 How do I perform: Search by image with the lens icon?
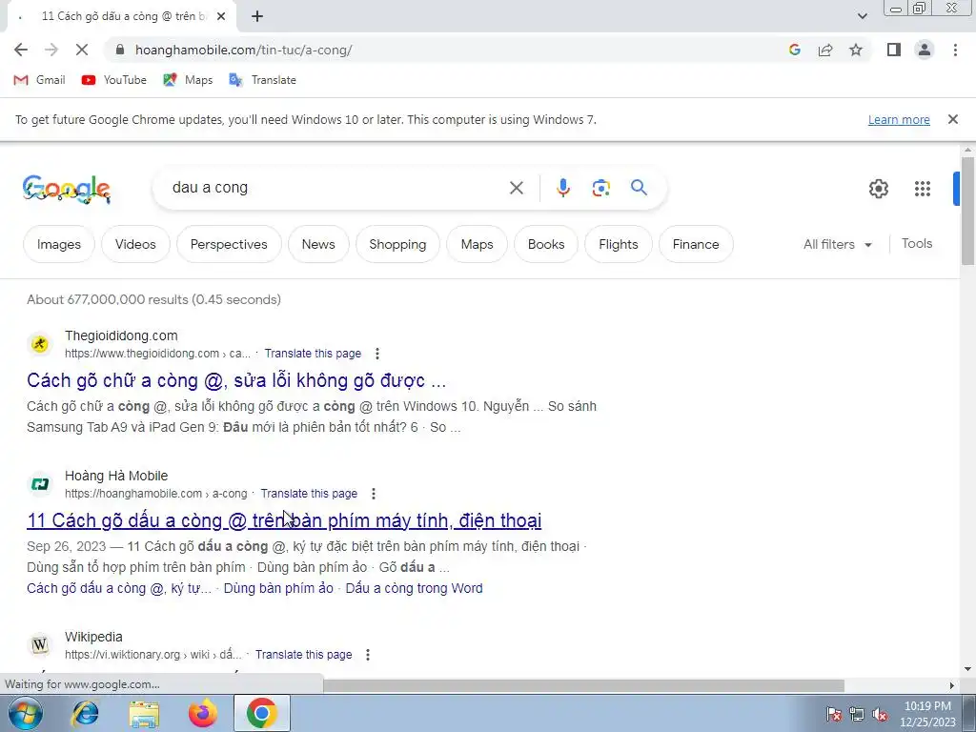pyautogui.click(x=600, y=188)
